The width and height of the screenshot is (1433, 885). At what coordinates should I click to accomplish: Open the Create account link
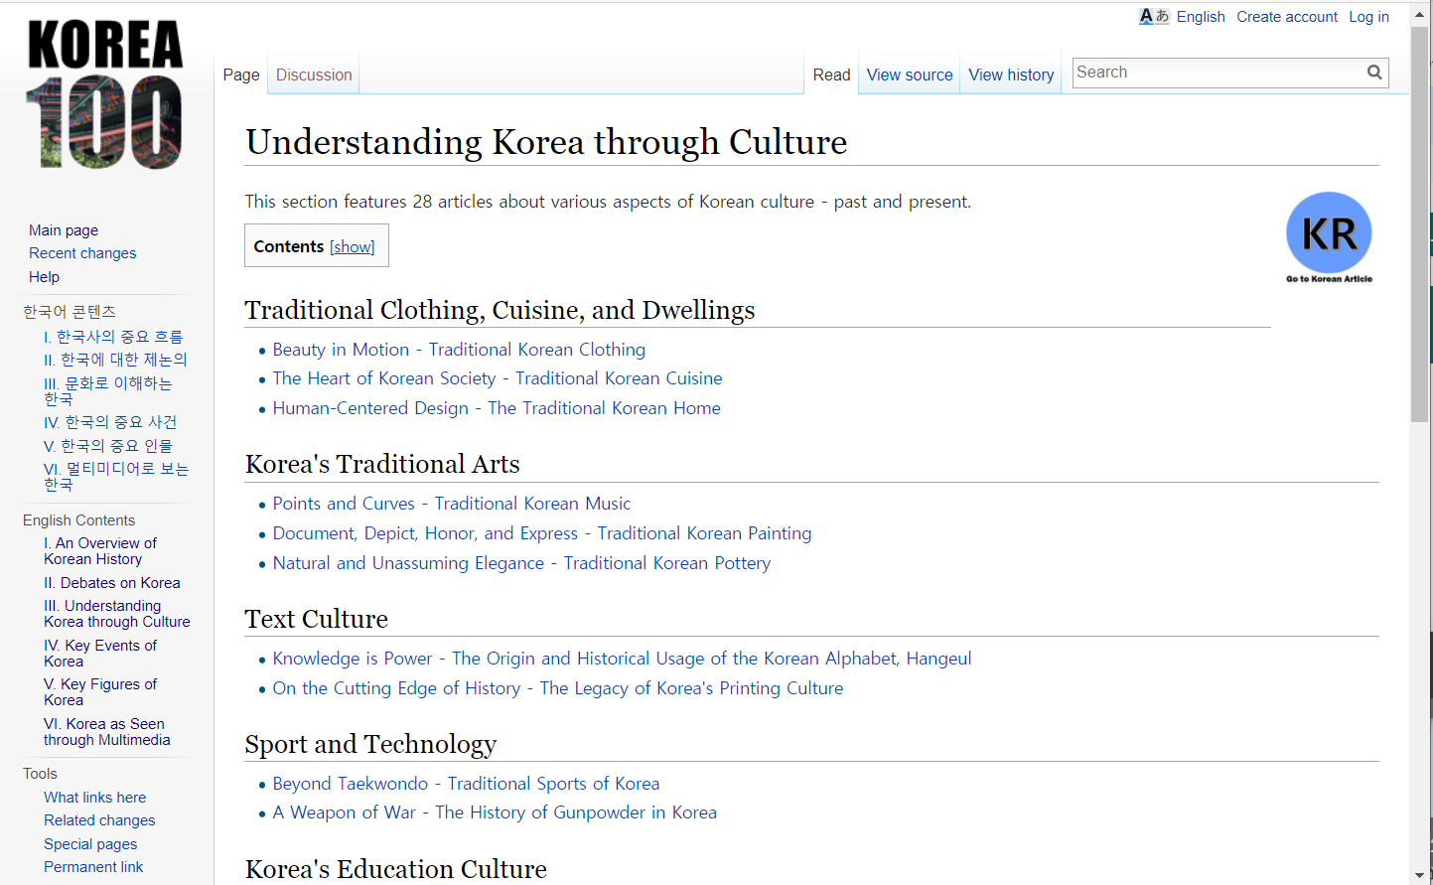coord(1287,17)
